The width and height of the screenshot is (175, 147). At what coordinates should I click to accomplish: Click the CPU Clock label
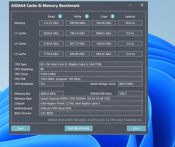(21, 74)
